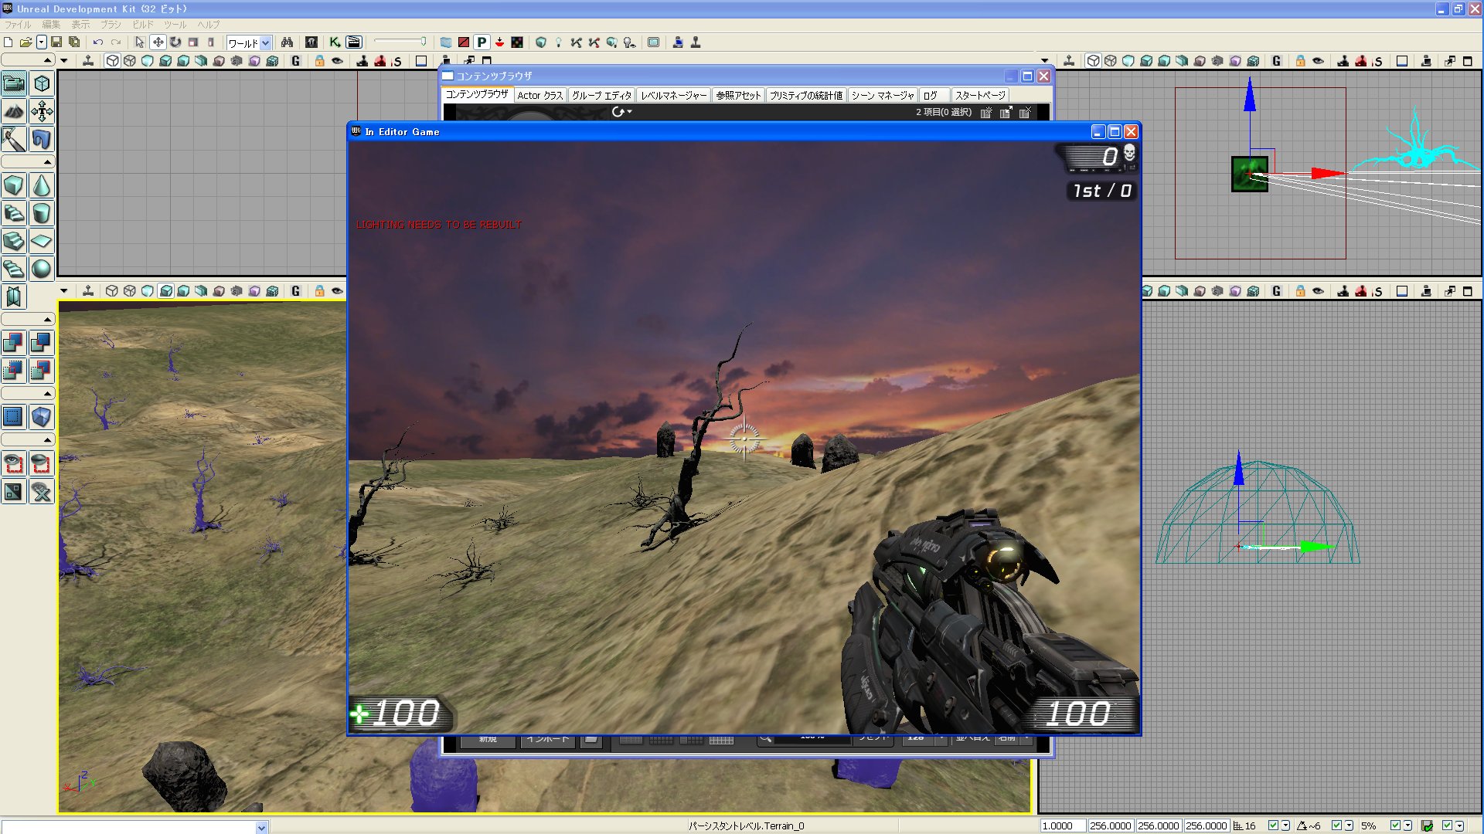
Task: Expand the bottom-left command line dropdown
Action: pos(261,827)
